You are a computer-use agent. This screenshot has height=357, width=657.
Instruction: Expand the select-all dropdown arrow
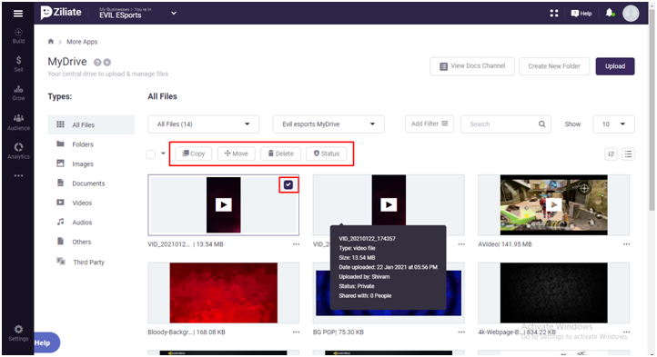(163, 154)
